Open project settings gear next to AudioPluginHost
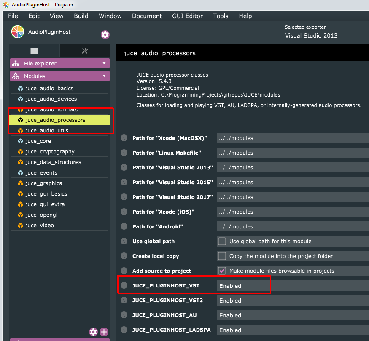This screenshot has width=369, height=341. (x=105, y=35)
